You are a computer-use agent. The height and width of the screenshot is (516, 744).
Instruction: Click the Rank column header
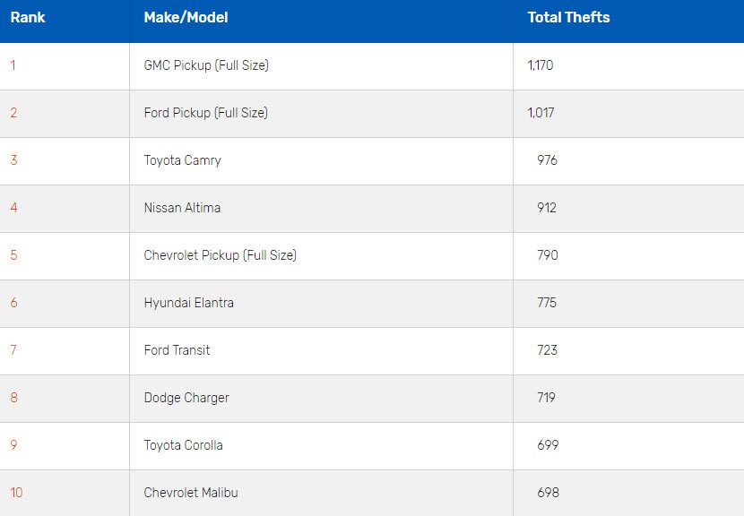28,18
